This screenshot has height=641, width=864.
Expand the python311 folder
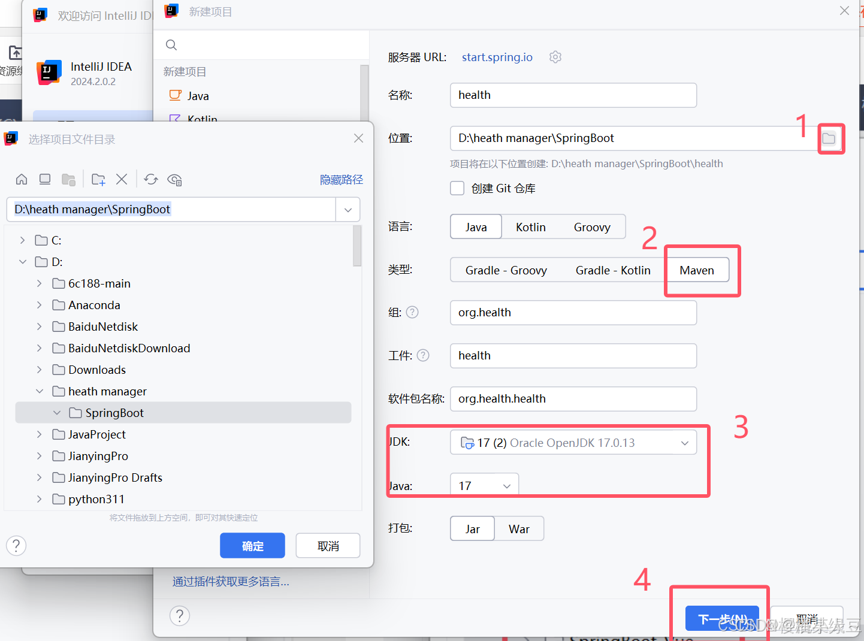point(40,499)
